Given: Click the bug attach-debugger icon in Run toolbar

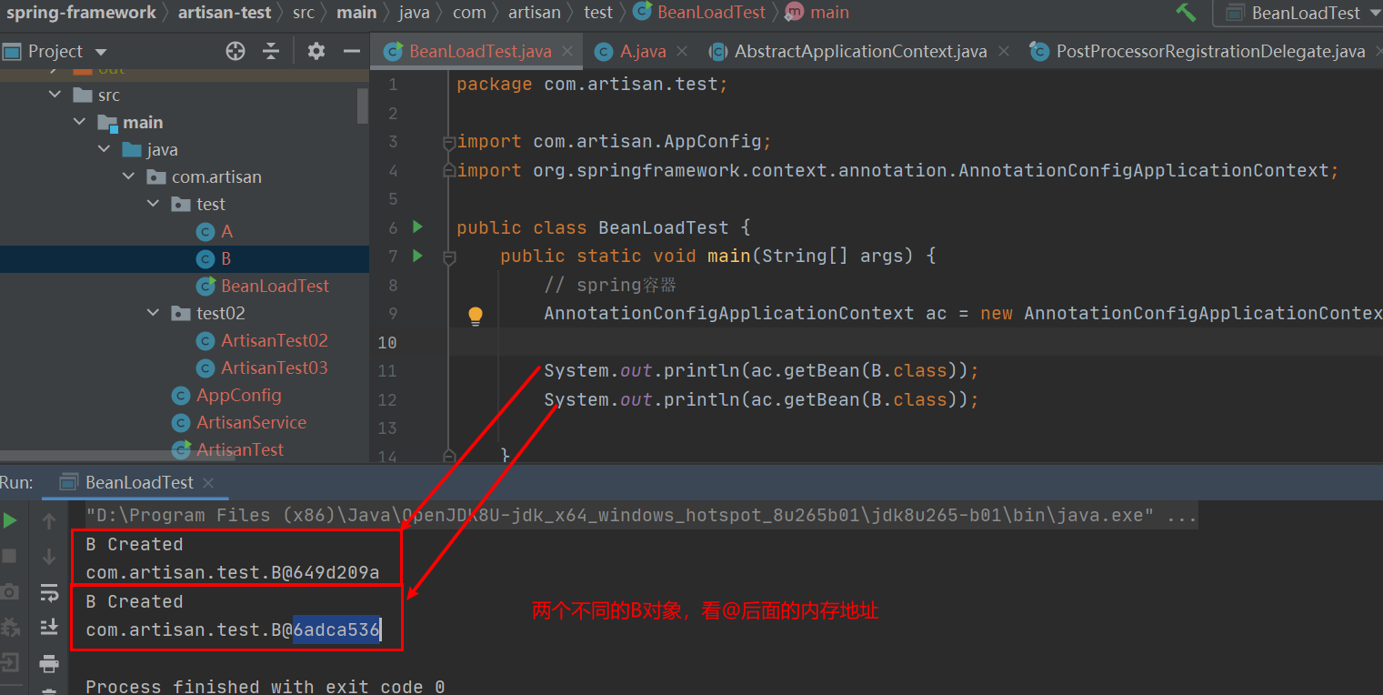Looking at the screenshot, I should coord(10,627).
